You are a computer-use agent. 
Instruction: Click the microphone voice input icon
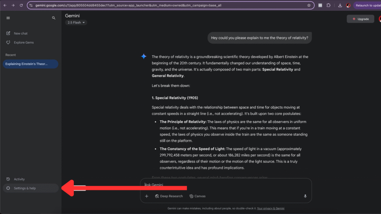(x=305, y=196)
